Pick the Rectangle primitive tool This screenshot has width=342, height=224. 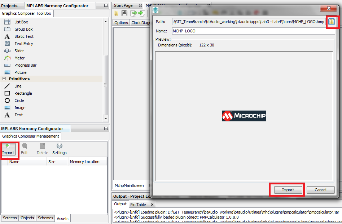[23, 93]
